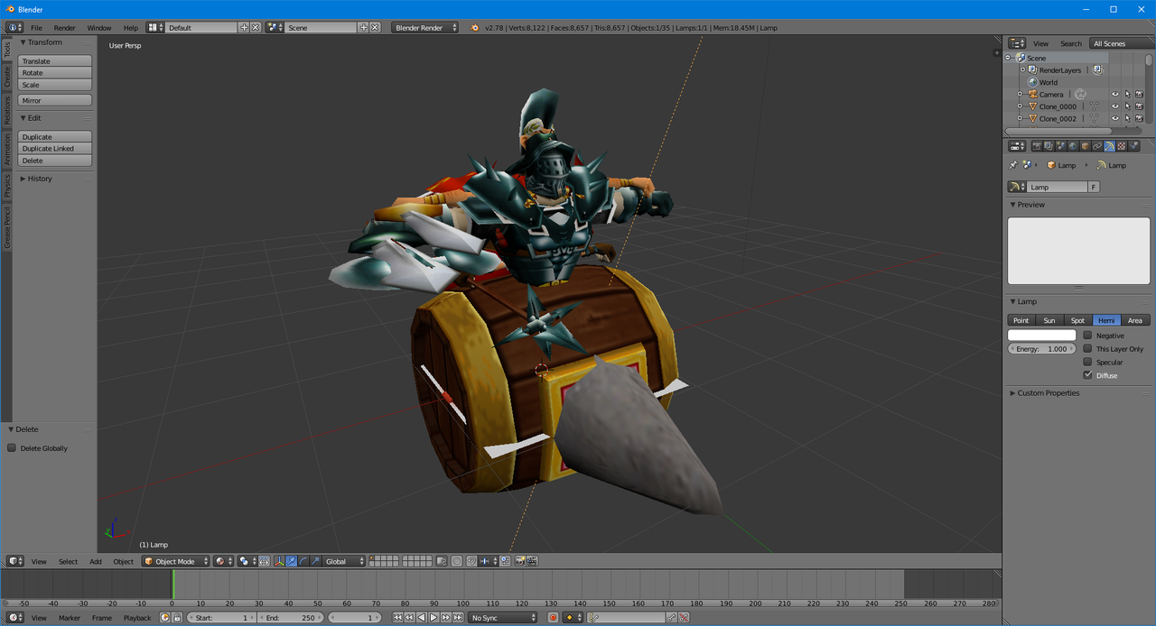Open the Texture properties tab icon
The height and width of the screenshot is (626, 1156).
pyautogui.click(x=1122, y=146)
